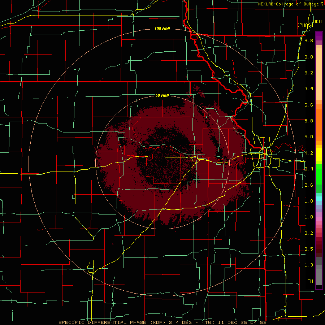The width and height of the screenshot is (325, 325).
Task: Select the 6.6 value on the scale
Action: pyautogui.click(x=309, y=105)
